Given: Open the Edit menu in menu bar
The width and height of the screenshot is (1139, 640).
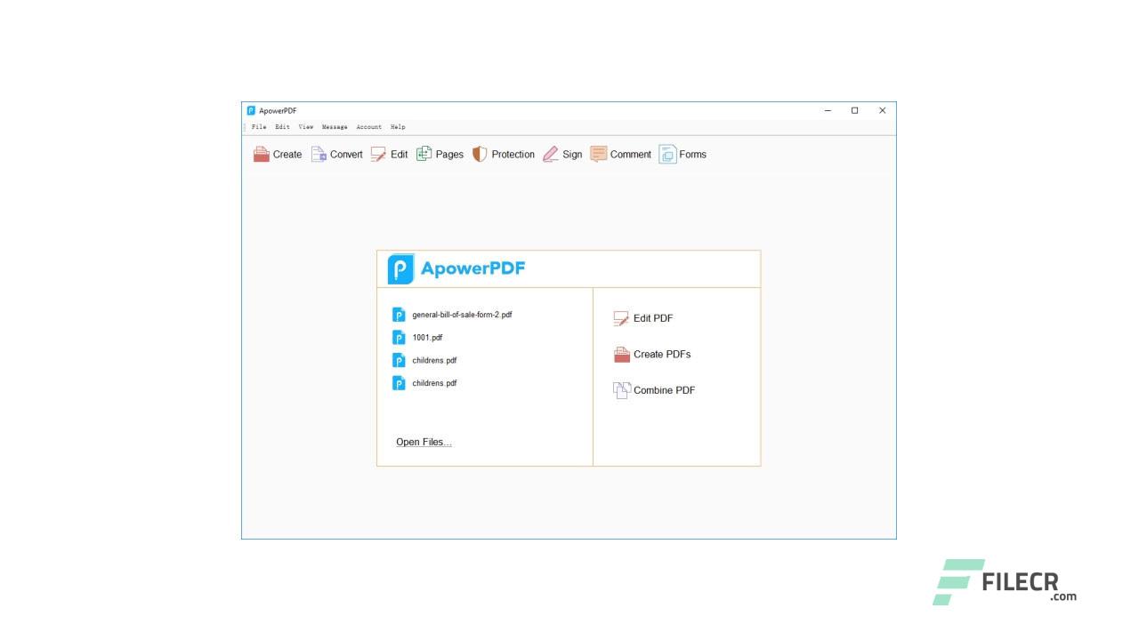Looking at the screenshot, I should (x=282, y=127).
